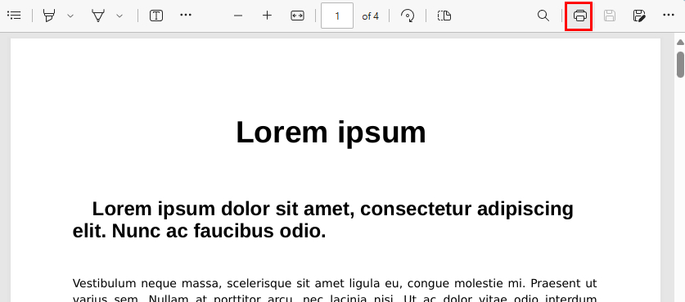
Task: Focus the page number input field
Action: (x=337, y=16)
